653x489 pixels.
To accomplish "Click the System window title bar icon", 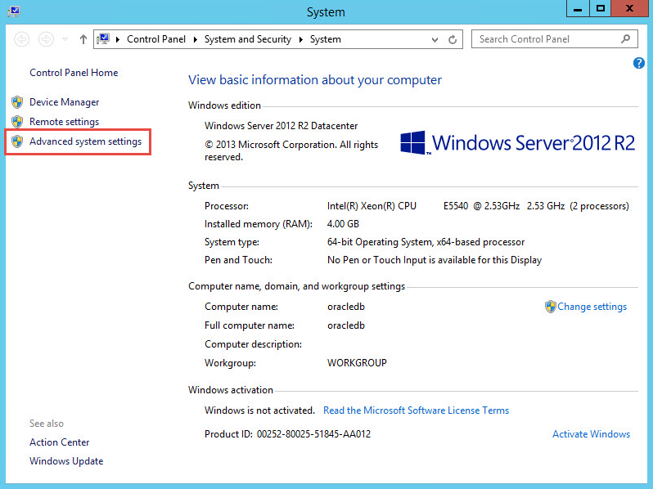I will tap(14, 11).
